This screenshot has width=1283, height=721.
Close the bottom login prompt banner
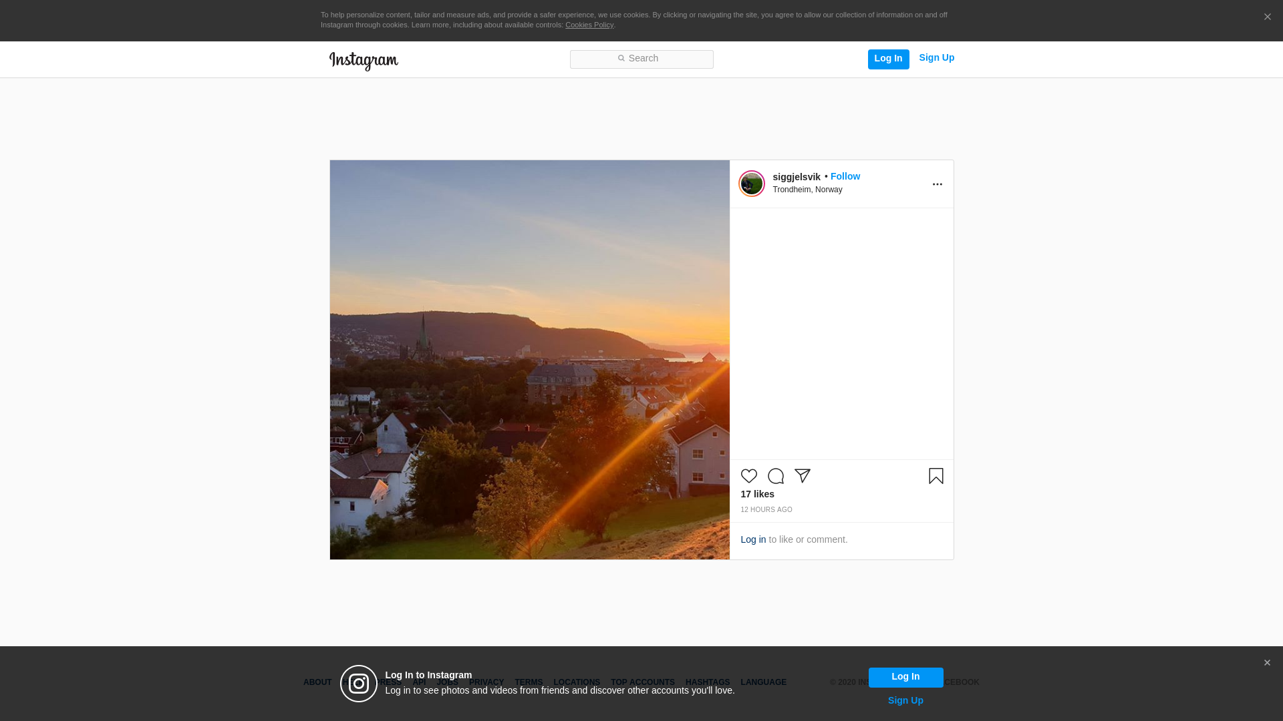click(1266, 663)
